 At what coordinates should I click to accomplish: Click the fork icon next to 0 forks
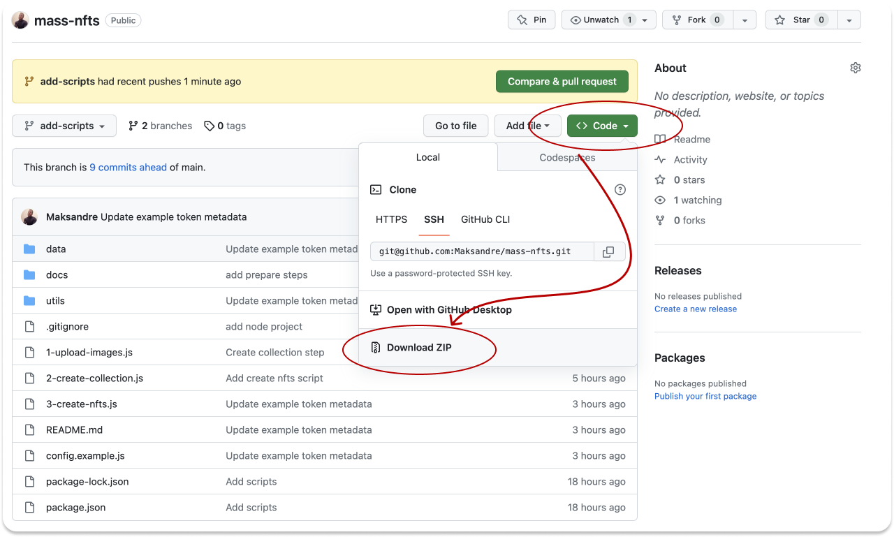click(x=660, y=221)
